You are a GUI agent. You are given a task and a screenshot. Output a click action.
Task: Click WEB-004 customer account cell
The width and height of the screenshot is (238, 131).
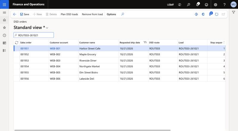tap(64, 67)
